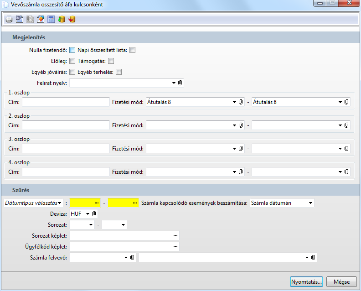Click 4. oszlop Cím input field
This screenshot has width=361, height=291.
click(x=66, y=172)
